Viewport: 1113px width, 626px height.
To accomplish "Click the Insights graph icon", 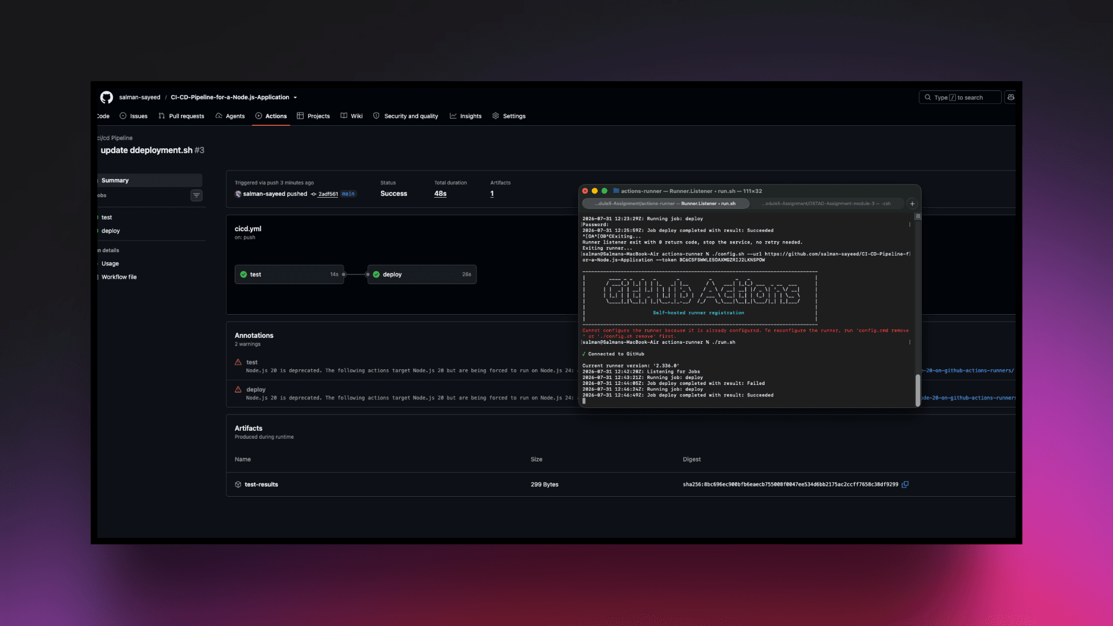I will pyautogui.click(x=453, y=116).
